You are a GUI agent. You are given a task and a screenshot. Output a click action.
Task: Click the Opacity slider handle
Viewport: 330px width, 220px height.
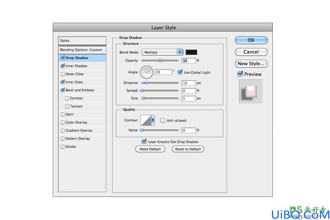click(x=160, y=60)
